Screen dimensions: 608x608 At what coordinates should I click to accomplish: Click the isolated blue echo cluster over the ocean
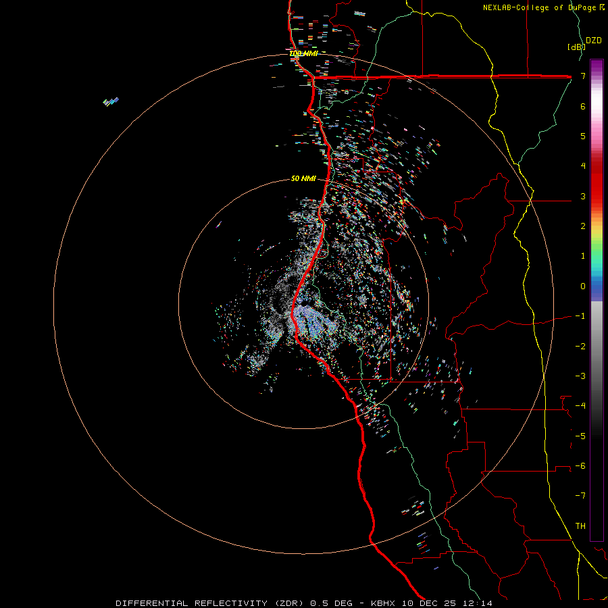[x=111, y=101]
